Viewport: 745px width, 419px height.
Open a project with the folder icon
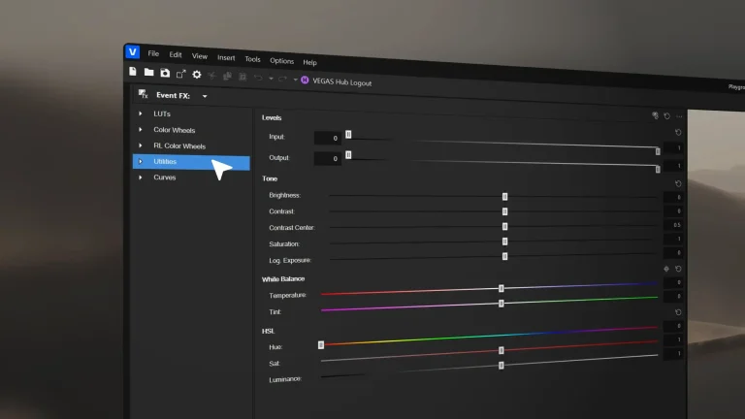(148, 72)
